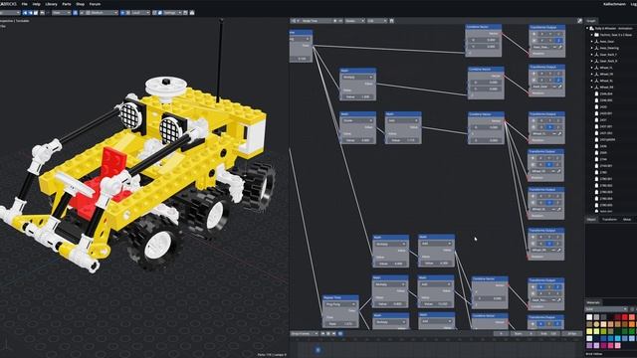Click the Axes_Gear empty object icon

click(596, 42)
